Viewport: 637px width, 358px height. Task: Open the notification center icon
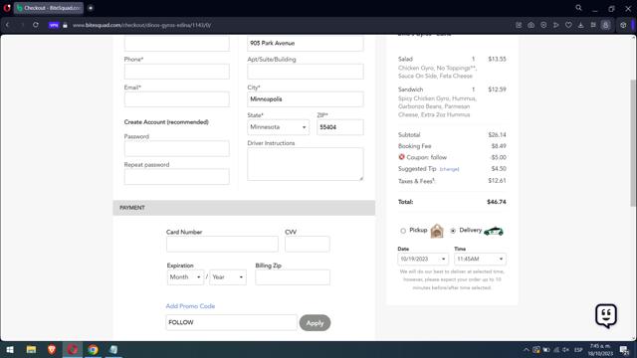pyautogui.click(x=624, y=349)
